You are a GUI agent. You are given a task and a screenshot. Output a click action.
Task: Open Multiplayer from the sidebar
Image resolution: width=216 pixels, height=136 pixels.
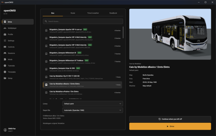pos(18,28)
